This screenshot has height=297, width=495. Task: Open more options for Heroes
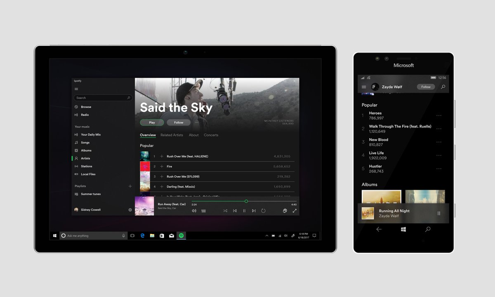point(439,115)
